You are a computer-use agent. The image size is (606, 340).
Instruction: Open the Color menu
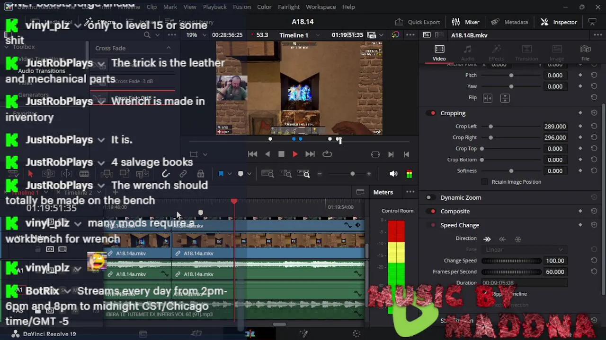coord(264,7)
